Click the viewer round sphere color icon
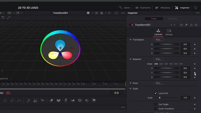This screenshot has height=113, width=201. pos(88,13)
